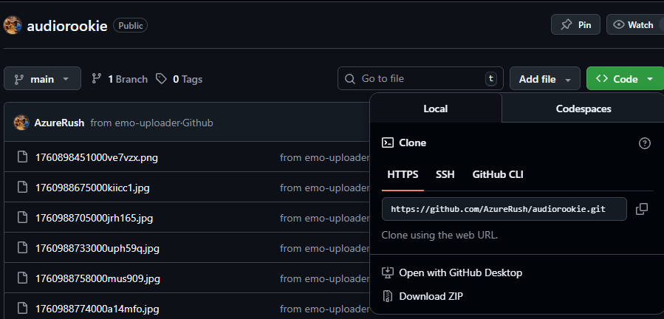This screenshot has width=664, height=319.
Task: Click the Watch button
Action: 634,24
